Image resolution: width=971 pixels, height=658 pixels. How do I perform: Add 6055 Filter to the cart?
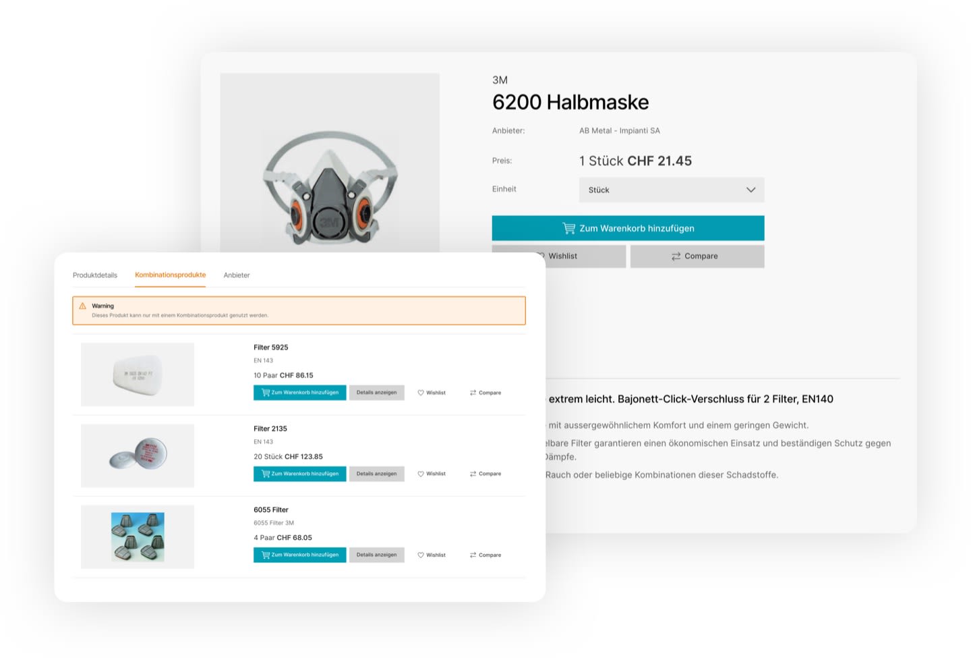300,555
